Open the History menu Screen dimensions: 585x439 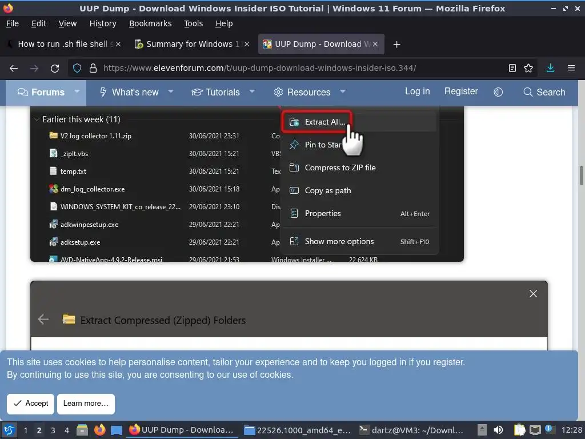tap(103, 23)
